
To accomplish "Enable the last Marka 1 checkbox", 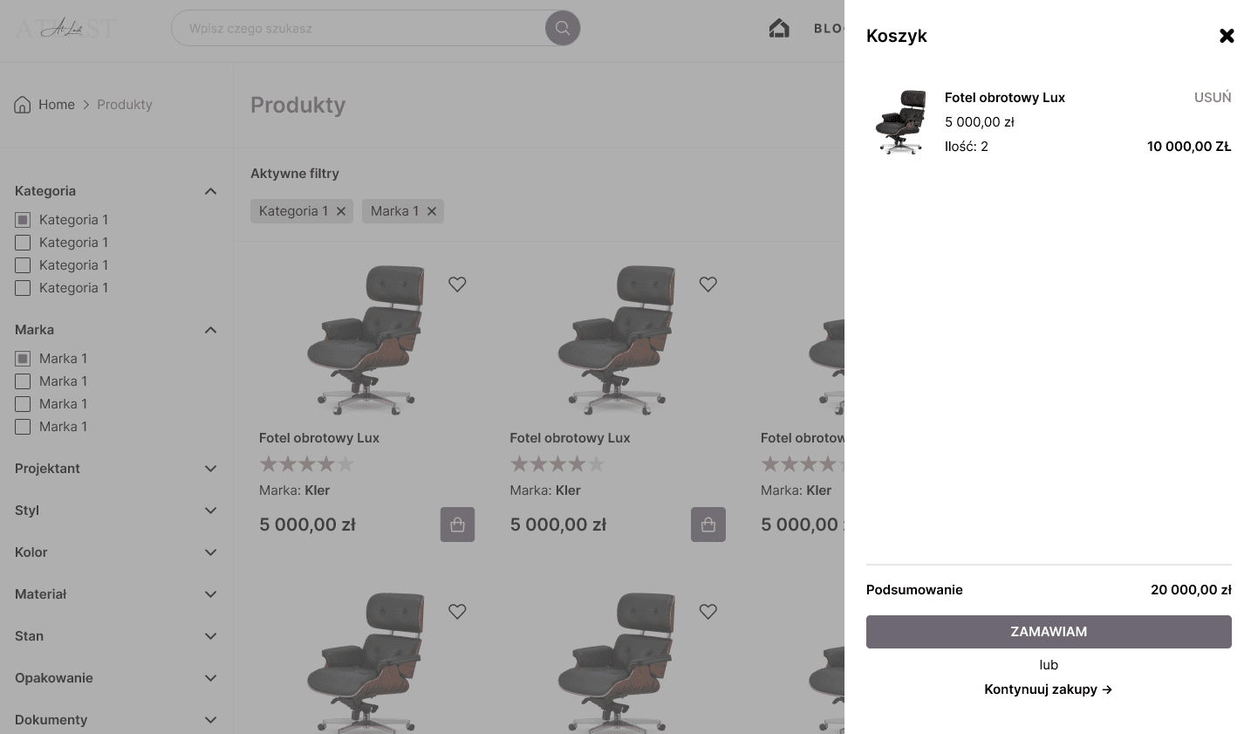I will (x=23, y=427).
